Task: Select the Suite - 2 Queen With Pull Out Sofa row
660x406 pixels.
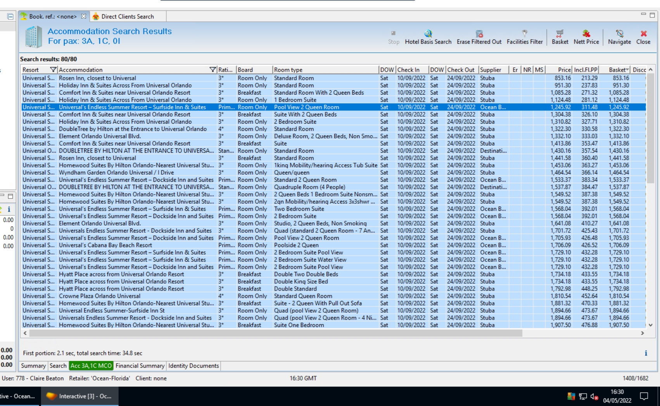Action: pos(333,303)
